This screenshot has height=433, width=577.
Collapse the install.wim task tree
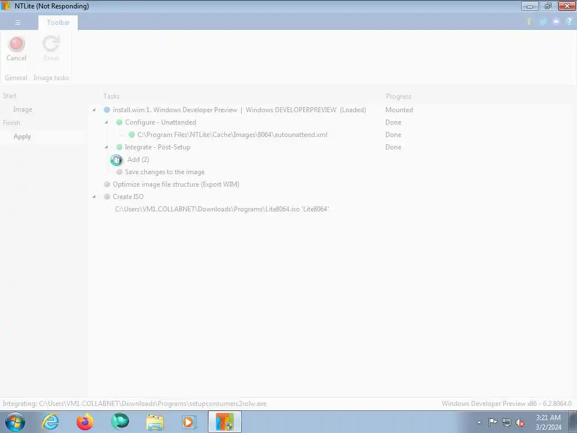94,110
